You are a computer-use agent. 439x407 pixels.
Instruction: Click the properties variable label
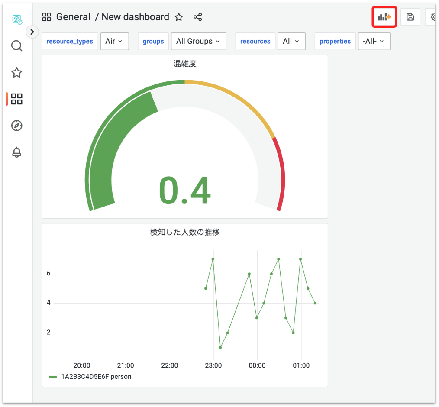coord(335,42)
